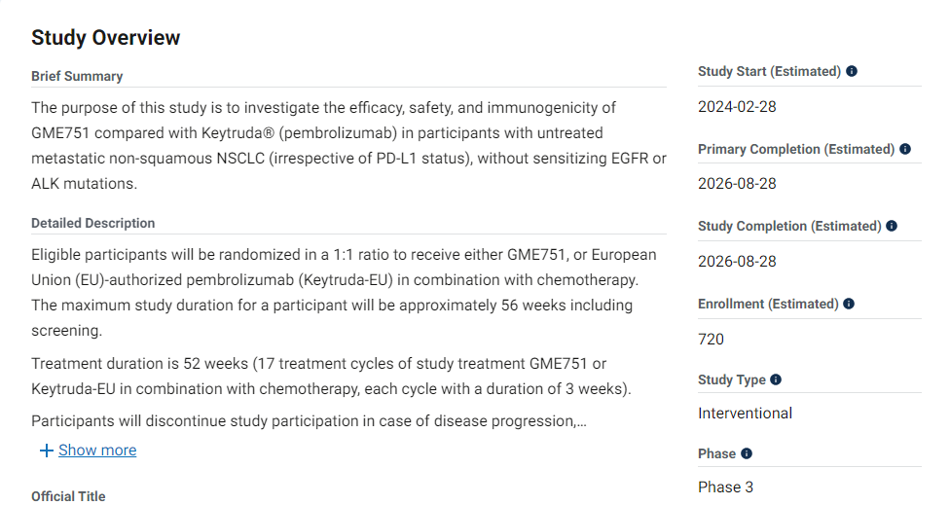Select the enrollment value 720
The height and width of the screenshot is (505, 950).
712,340
